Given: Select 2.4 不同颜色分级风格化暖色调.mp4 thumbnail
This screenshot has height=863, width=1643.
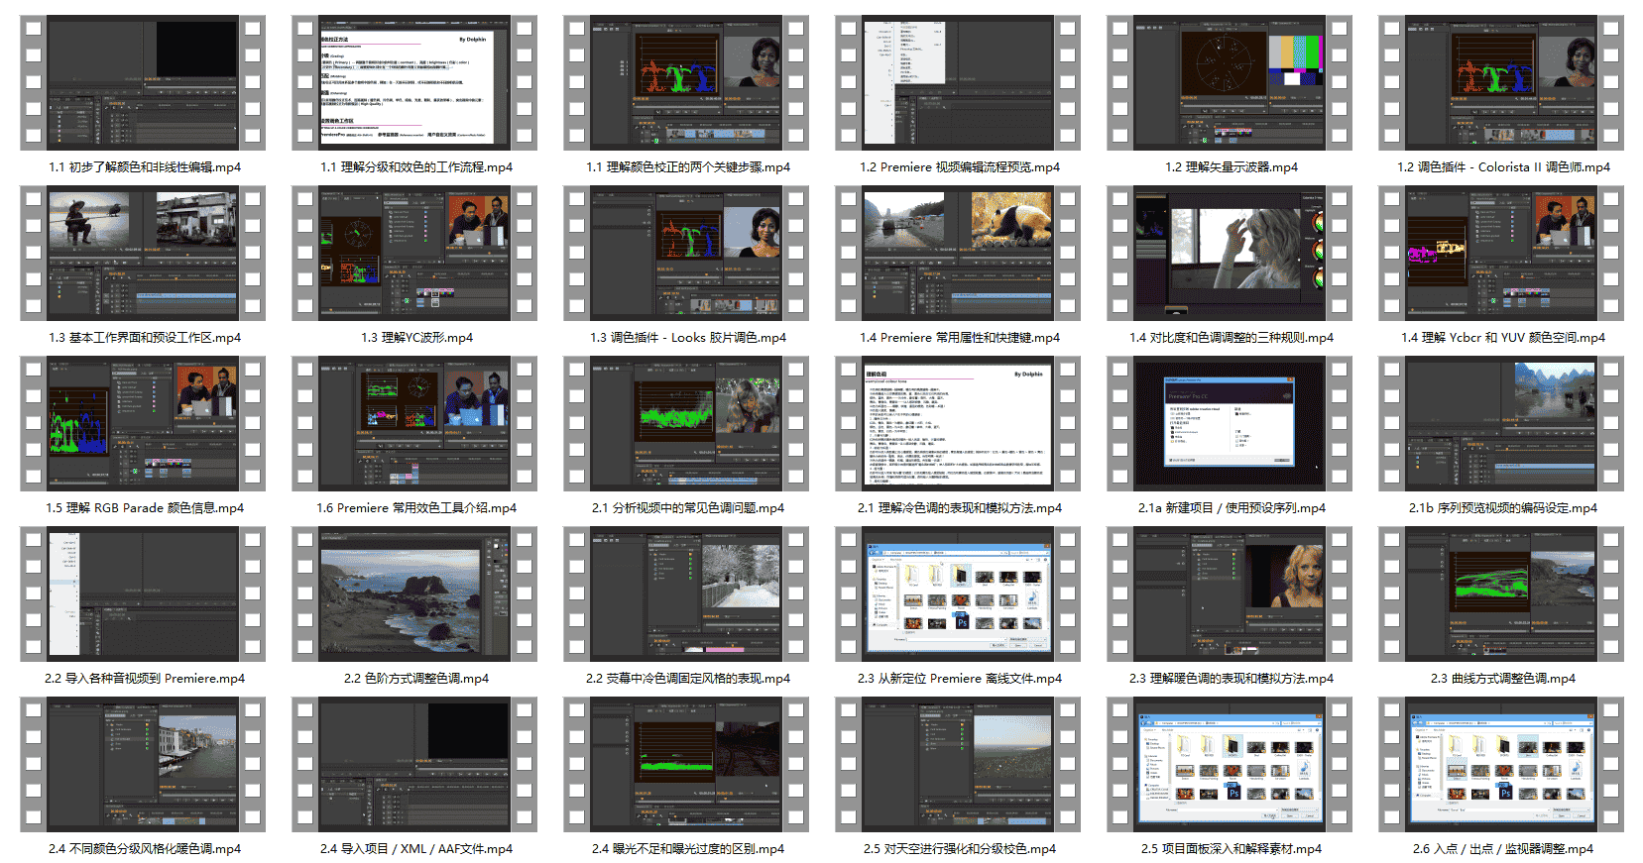Looking at the screenshot, I should (143, 764).
